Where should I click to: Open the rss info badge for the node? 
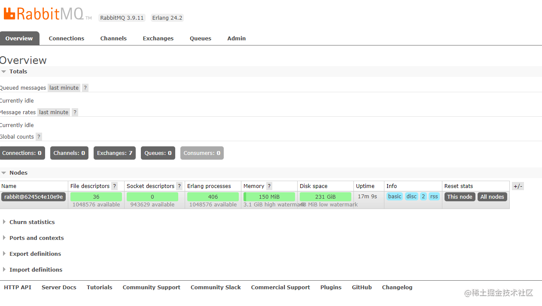pos(434,196)
